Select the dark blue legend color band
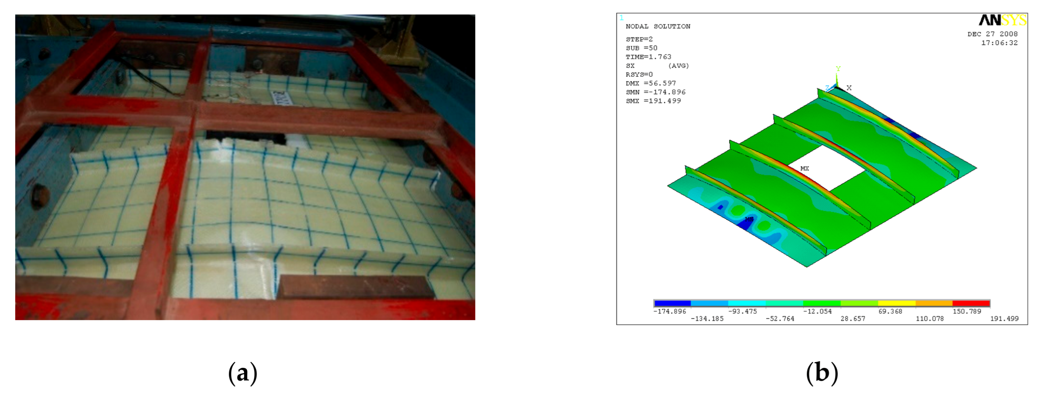 click(672, 303)
